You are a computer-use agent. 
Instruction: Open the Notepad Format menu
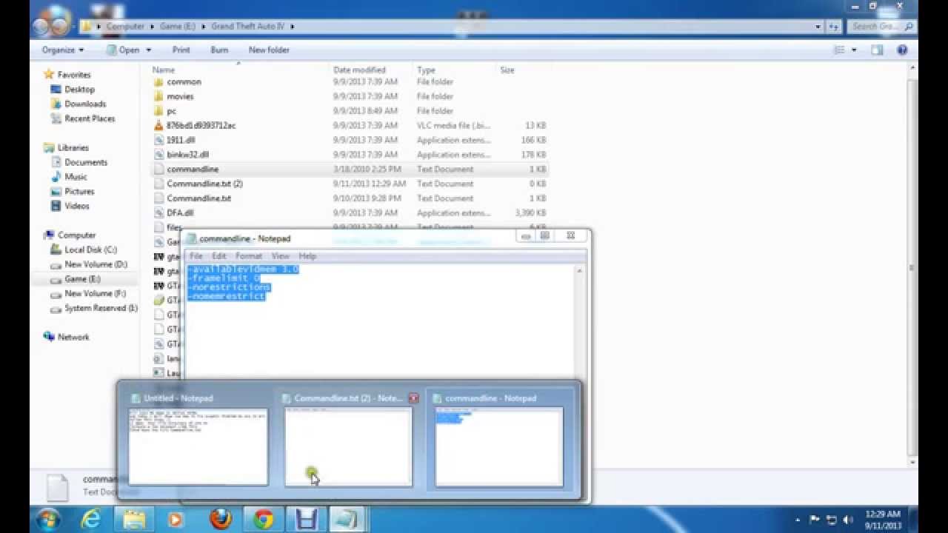pos(249,255)
